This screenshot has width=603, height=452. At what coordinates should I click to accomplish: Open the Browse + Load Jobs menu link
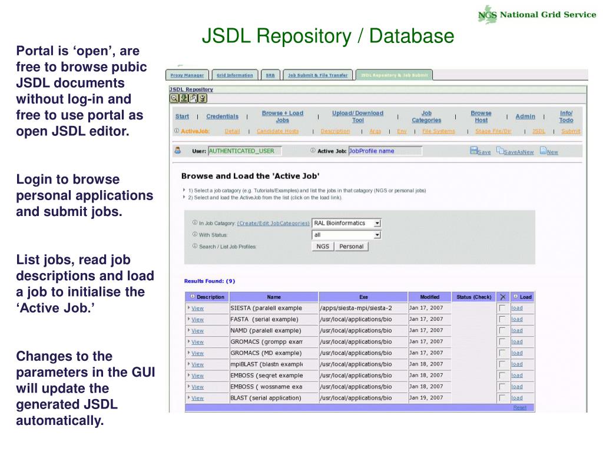point(282,117)
